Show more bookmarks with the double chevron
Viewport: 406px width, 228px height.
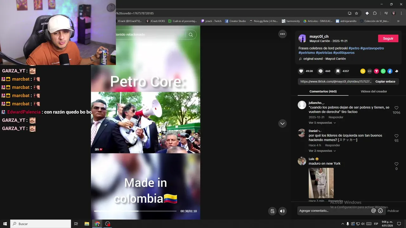point(398,21)
